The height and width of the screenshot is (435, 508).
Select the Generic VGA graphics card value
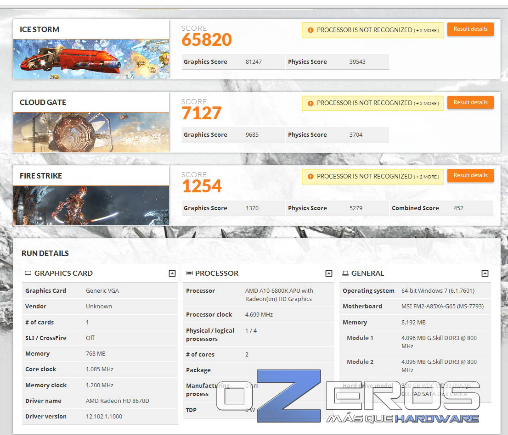[102, 290]
